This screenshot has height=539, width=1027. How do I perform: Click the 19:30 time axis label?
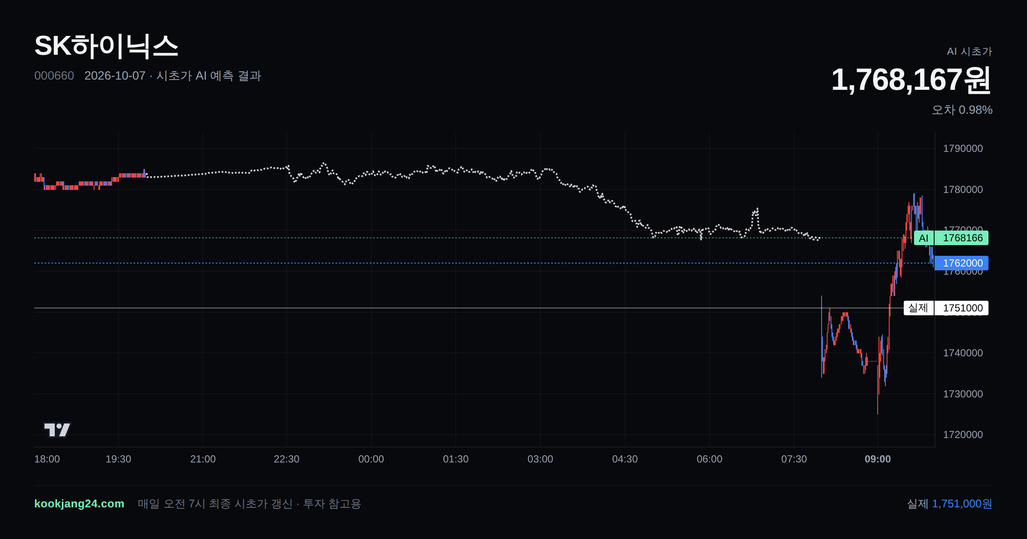[x=119, y=459]
